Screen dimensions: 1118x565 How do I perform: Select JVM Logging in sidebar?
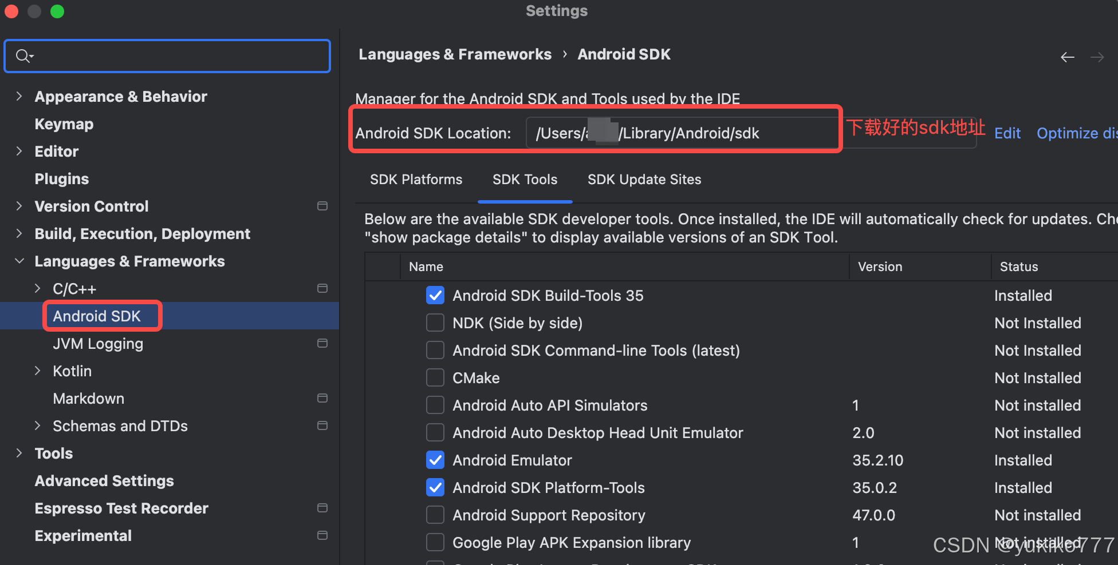tap(98, 344)
